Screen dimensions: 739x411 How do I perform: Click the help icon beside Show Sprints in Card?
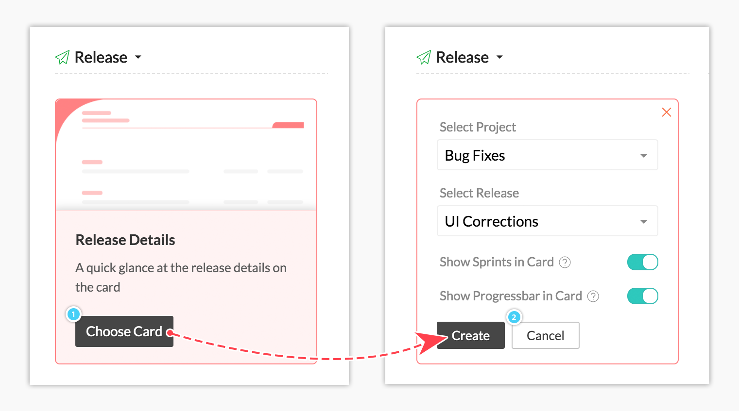565,263
